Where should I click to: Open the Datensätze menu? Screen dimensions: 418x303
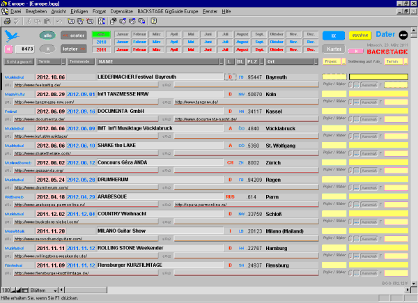[121, 11]
